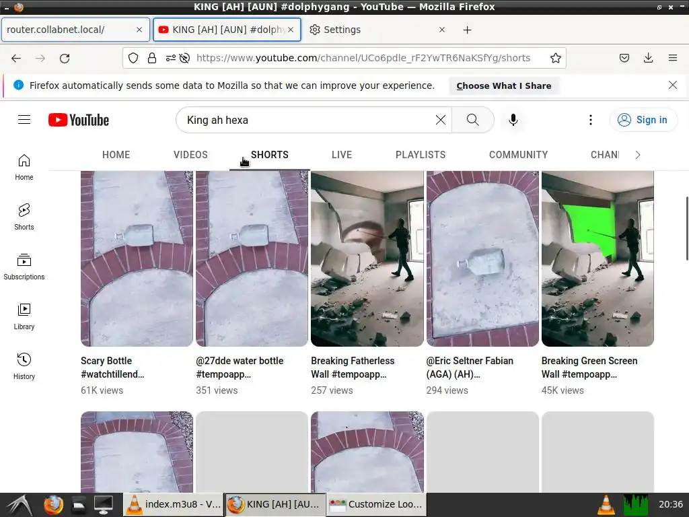
Task: Open Breaking Green Screen Wall short title
Action: point(589,368)
